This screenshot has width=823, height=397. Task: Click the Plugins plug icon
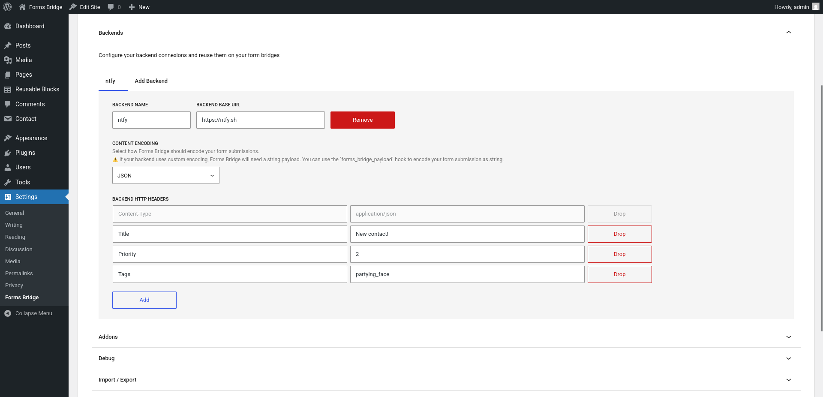[x=8, y=153]
